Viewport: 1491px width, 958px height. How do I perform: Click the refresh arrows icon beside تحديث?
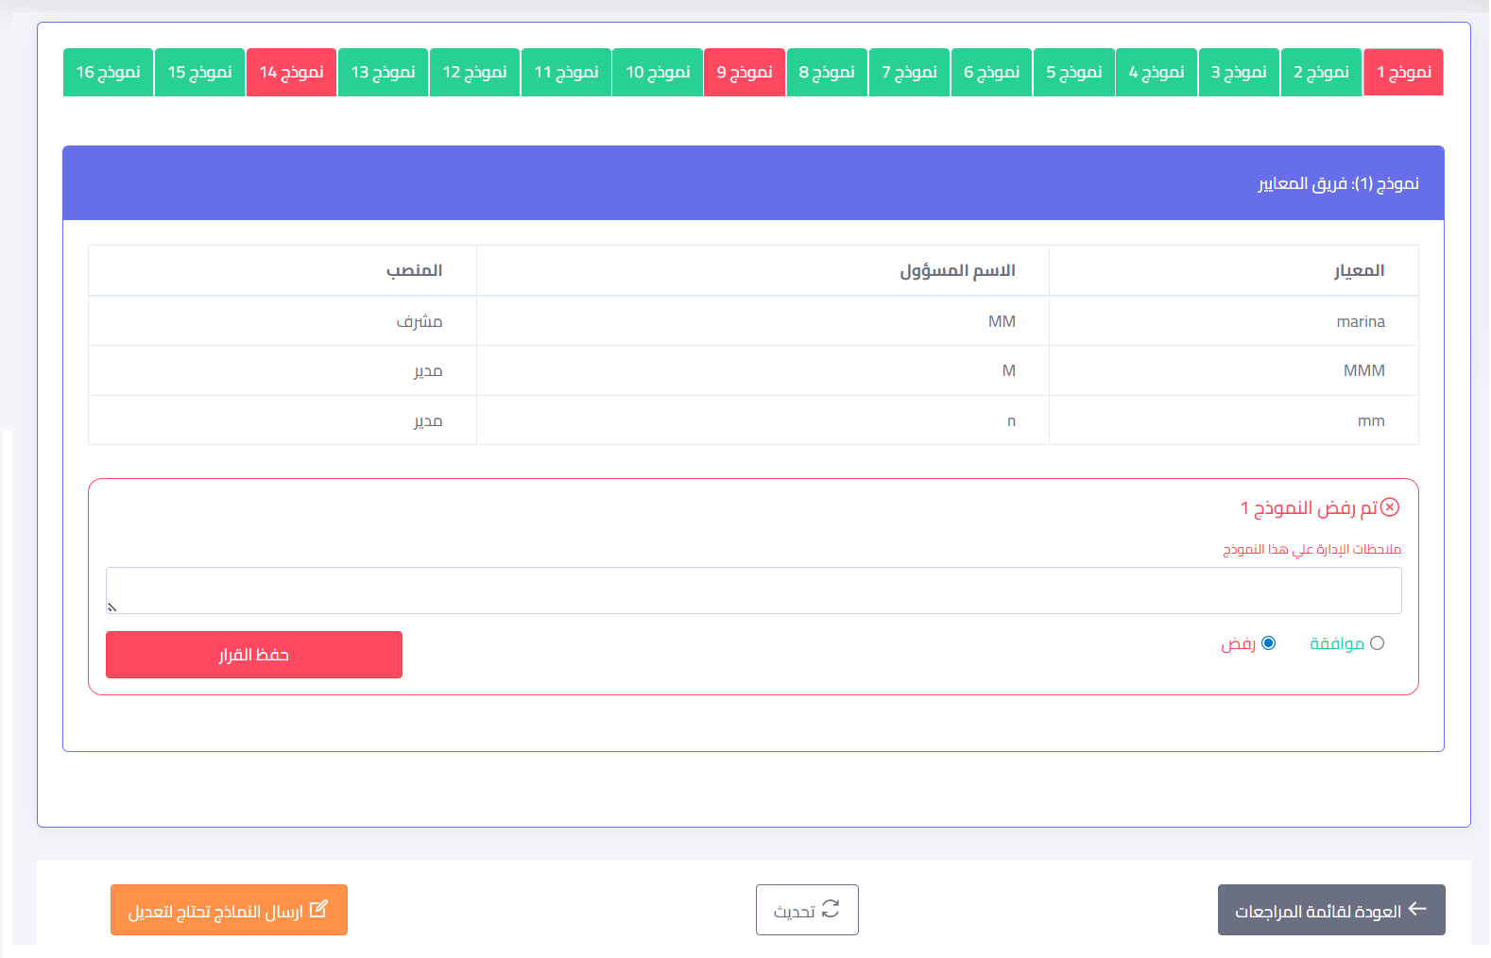[831, 909]
